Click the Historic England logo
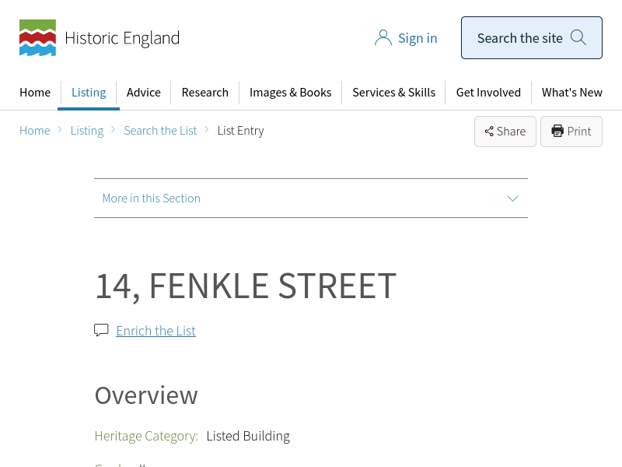 [99, 38]
